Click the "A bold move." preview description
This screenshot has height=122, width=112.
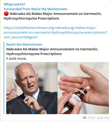point(16,58)
